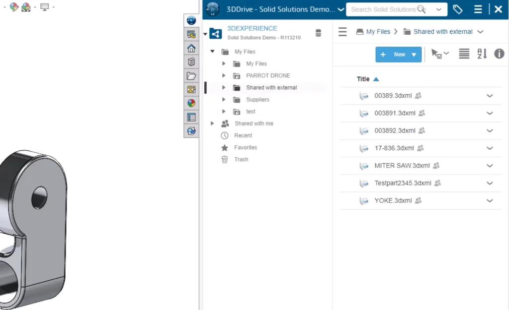
Task: Select the file MITER SAW.3dxml
Action: pyautogui.click(x=402, y=166)
